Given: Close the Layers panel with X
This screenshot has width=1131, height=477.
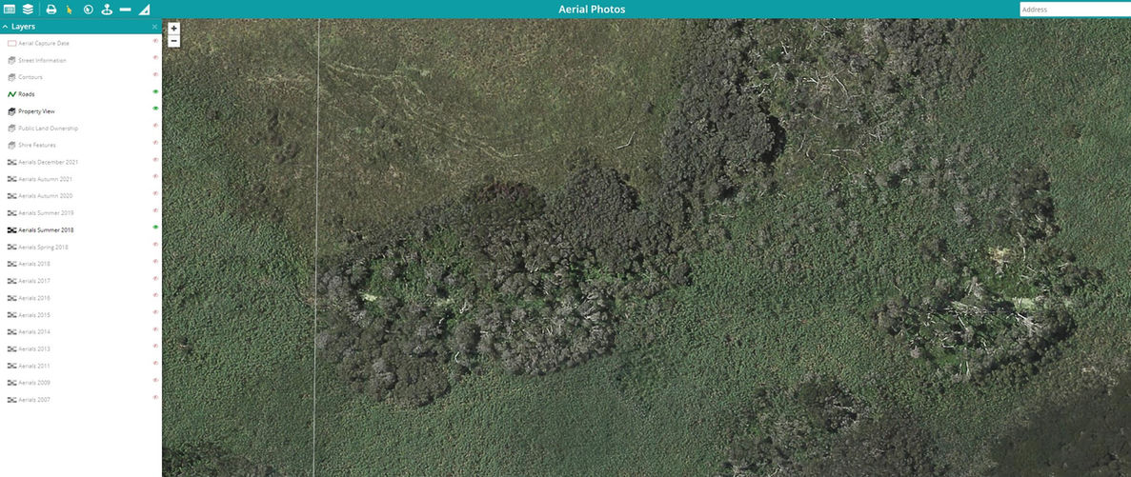Looking at the screenshot, I should pyautogui.click(x=154, y=27).
